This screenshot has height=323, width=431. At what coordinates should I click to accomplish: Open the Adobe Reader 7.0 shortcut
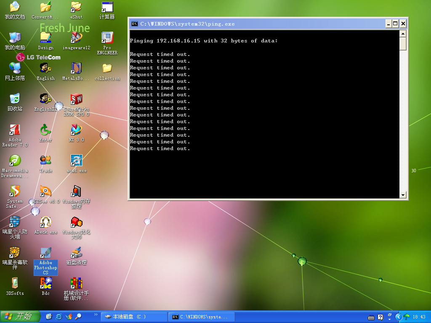[x=15, y=130]
